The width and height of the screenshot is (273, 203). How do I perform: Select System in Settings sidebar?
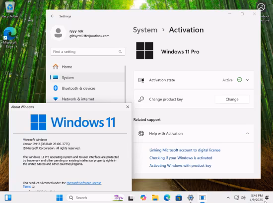pyautogui.click(x=87, y=77)
